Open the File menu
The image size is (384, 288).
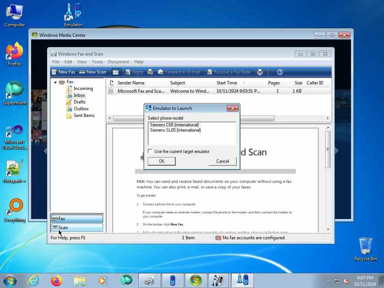tap(56, 62)
